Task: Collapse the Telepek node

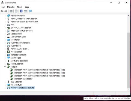Action: tap(5, 67)
